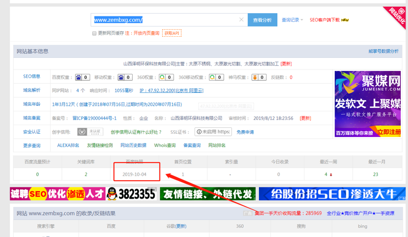Image resolution: width=408 pixels, height=237 pixels.
Task: Click the 更新 link next to 谷歌
Action: click(x=181, y=226)
